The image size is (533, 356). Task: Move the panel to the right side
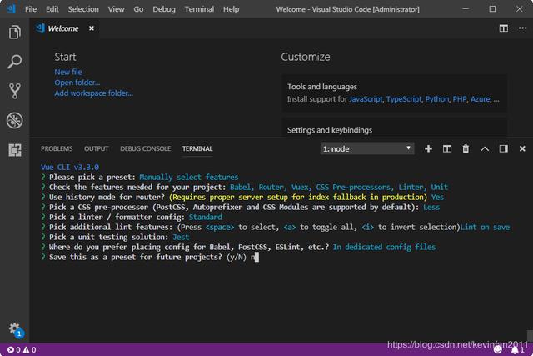point(503,148)
